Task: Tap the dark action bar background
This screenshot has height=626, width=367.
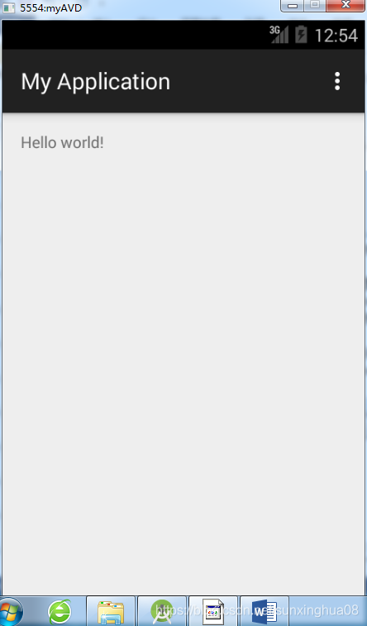Action: (x=247, y=81)
